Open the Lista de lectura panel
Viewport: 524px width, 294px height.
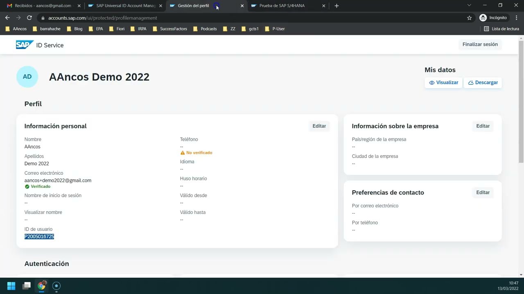click(x=501, y=29)
